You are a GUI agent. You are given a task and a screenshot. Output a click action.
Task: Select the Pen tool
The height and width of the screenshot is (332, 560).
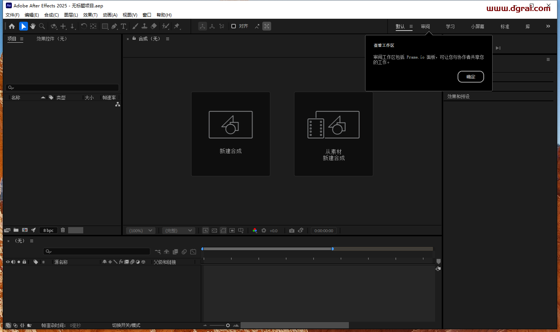tap(115, 26)
